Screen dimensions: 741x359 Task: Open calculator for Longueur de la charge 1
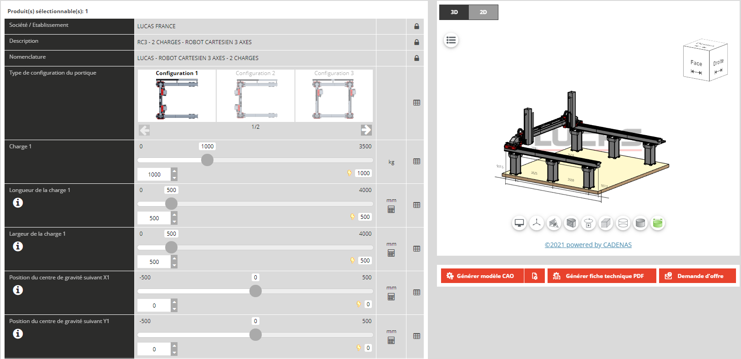[x=391, y=210]
